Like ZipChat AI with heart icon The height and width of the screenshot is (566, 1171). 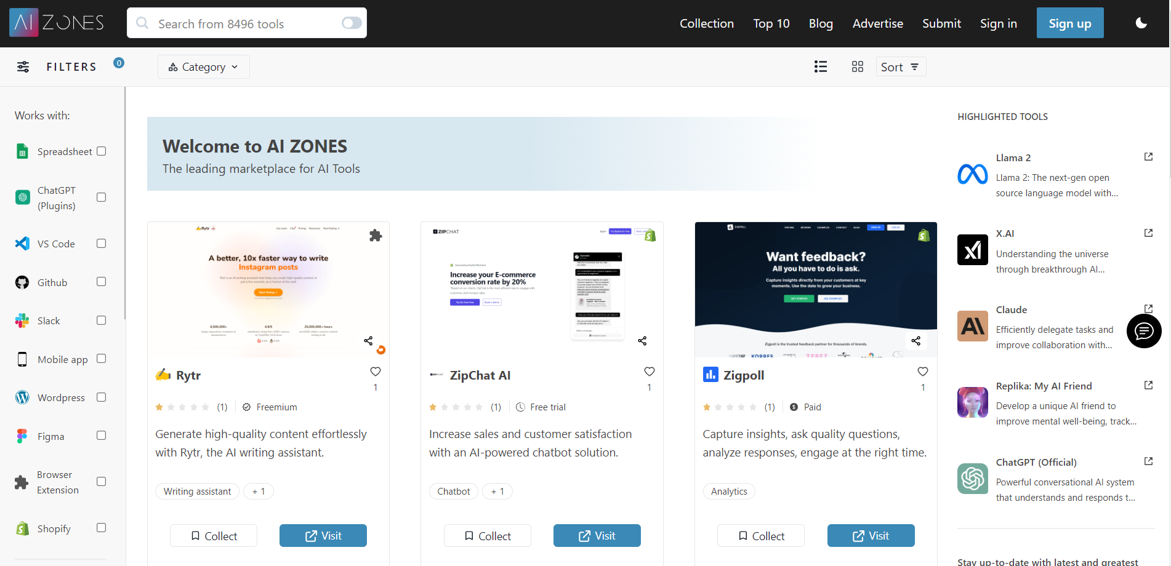[x=649, y=372]
